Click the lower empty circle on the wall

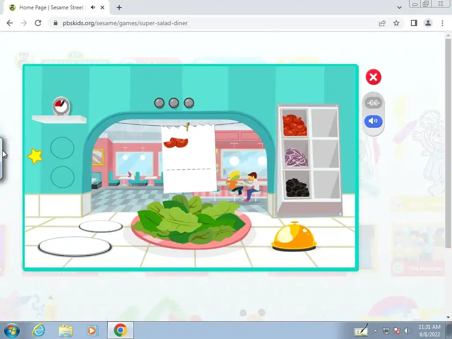(x=62, y=177)
